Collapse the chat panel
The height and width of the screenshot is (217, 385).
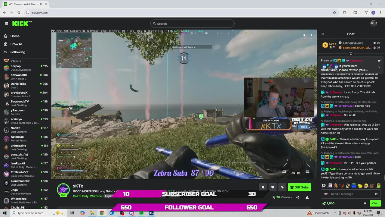pyautogui.click(x=323, y=34)
